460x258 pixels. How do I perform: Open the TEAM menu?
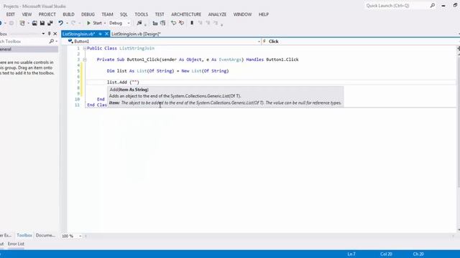click(107, 14)
